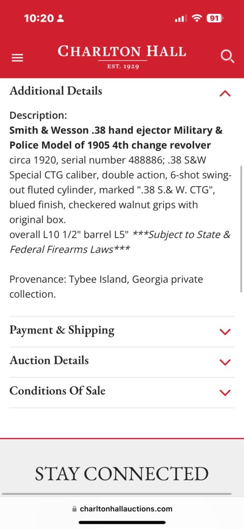Open the Auction Details section heading
Screen dimensions: 244x529
(x=49, y=360)
